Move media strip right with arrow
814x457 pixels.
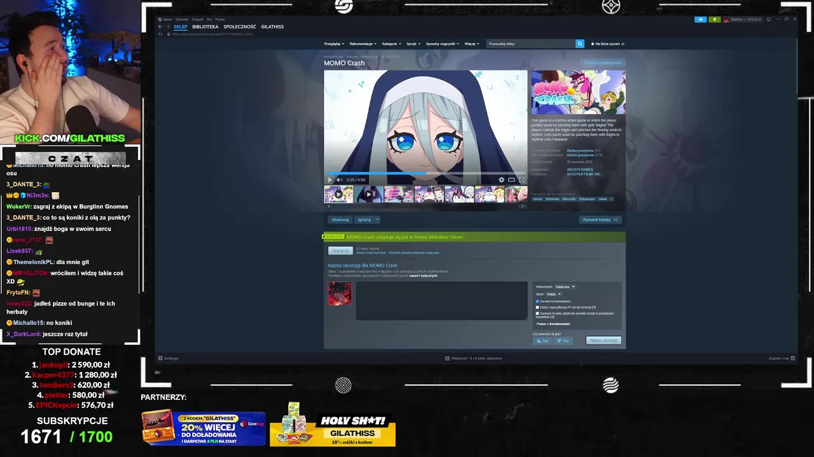click(x=523, y=206)
